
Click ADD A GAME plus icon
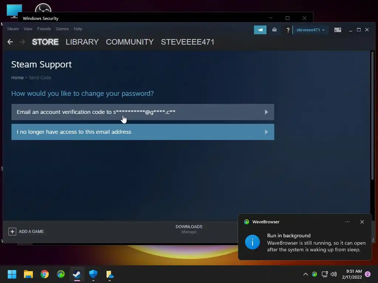pos(12,231)
